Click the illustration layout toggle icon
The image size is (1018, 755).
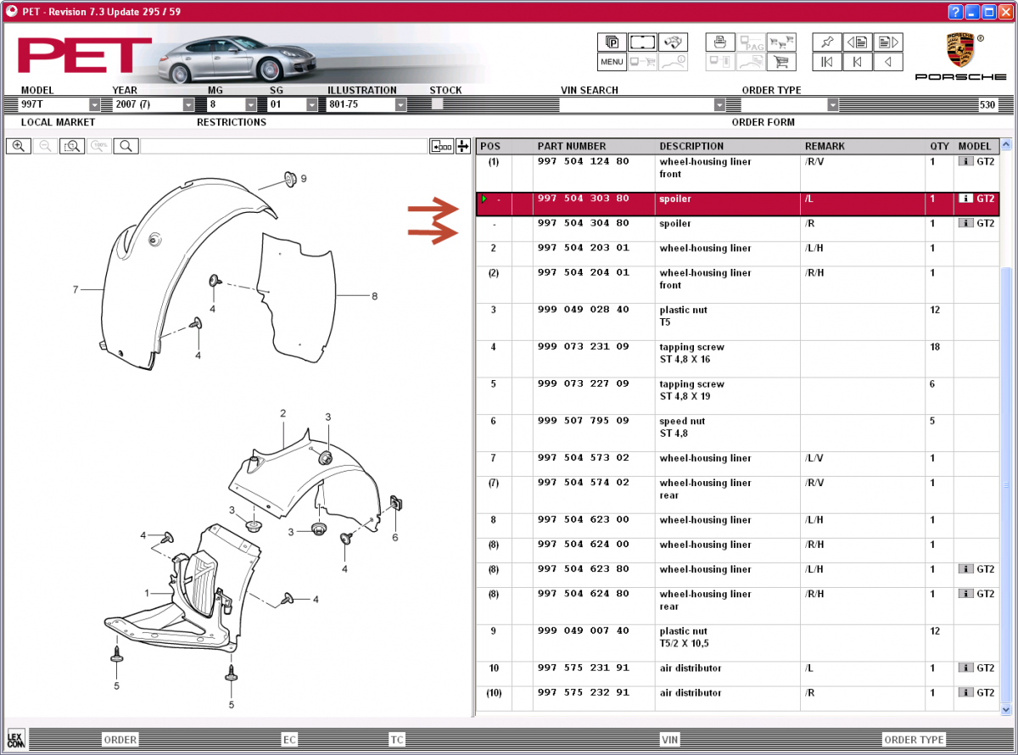click(442, 146)
